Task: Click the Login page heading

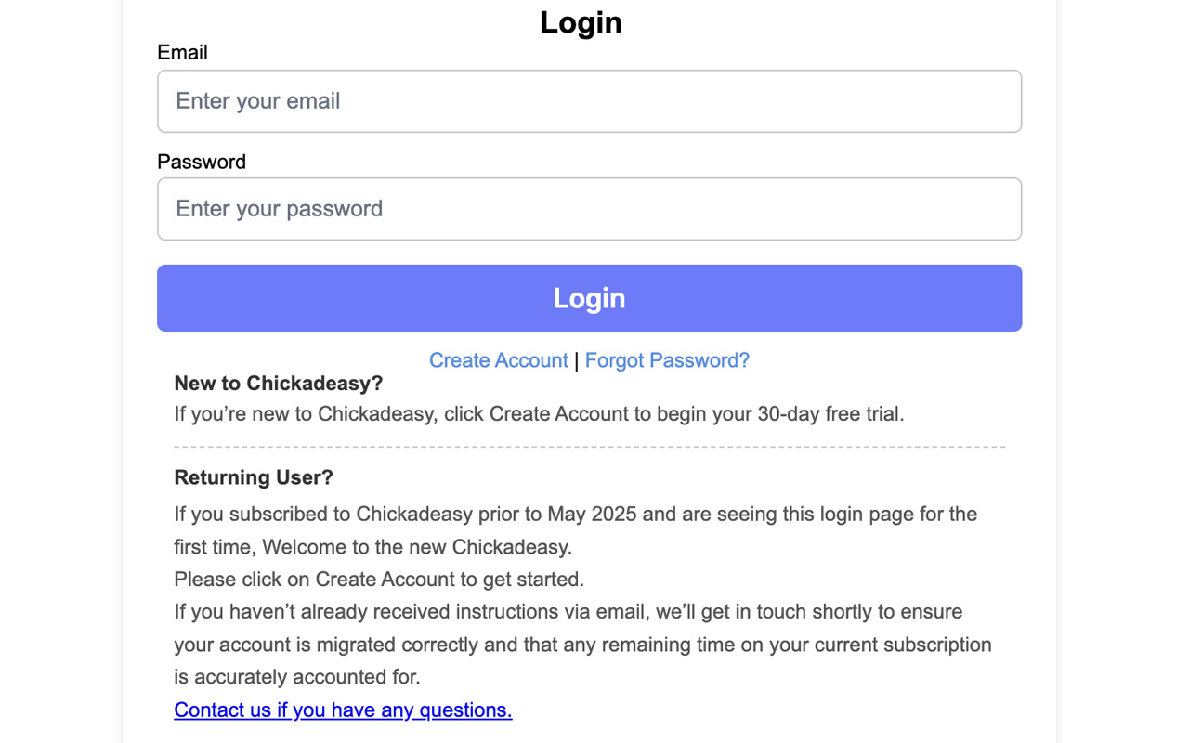Action: coord(581,22)
